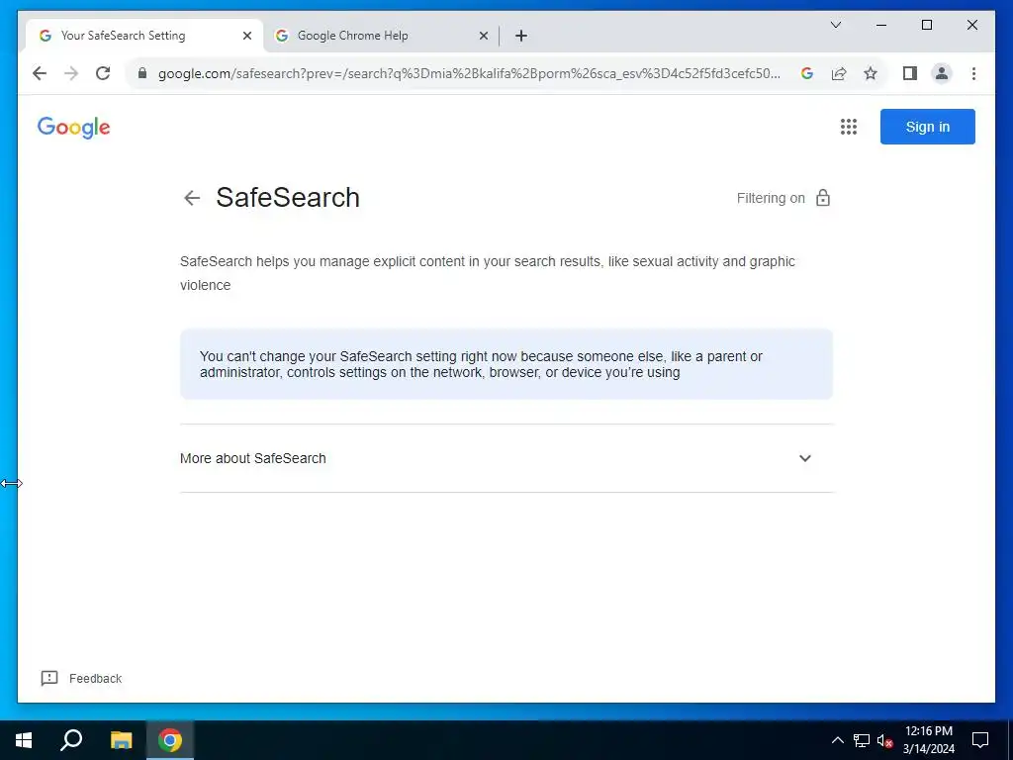This screenshot has width=1013, height=760.
Task: Click the network icon in system tray
Action: tap(862, 740)
